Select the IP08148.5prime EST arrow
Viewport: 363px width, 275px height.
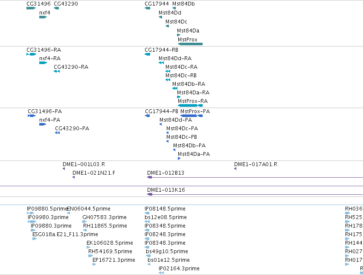[147, 213]
